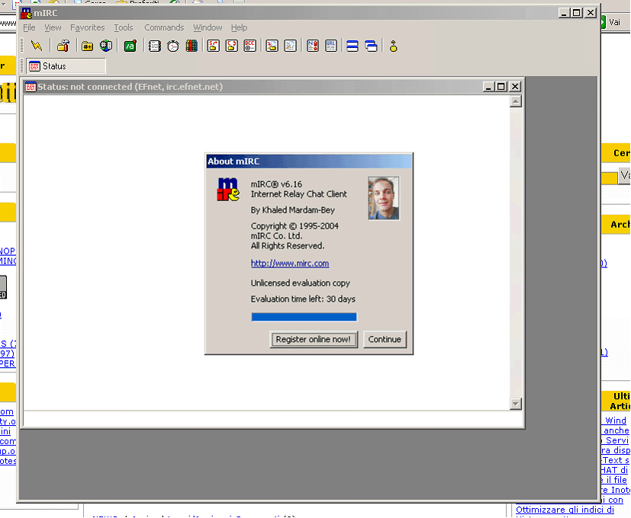This screenshot has width=631, height=518.
Task: Click the About mIRC toolbar icon
Action: point(393,46)
